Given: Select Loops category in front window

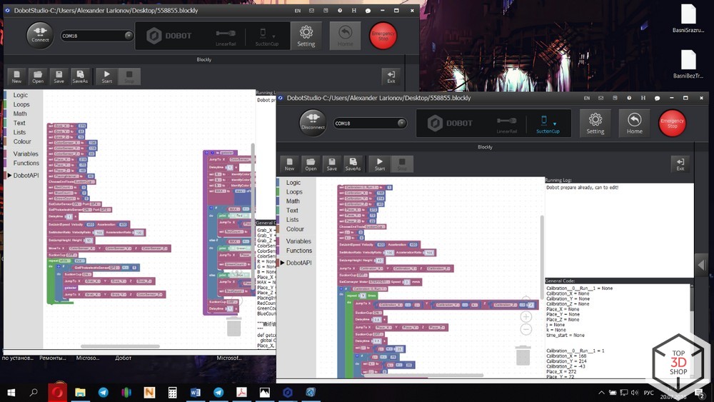Looking at the screenshot, I should coord(294,191).
